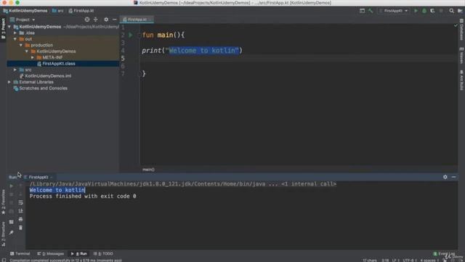Open Run panel settings gear
This screenshot has height=262, width=465.
tap(445, 177)
